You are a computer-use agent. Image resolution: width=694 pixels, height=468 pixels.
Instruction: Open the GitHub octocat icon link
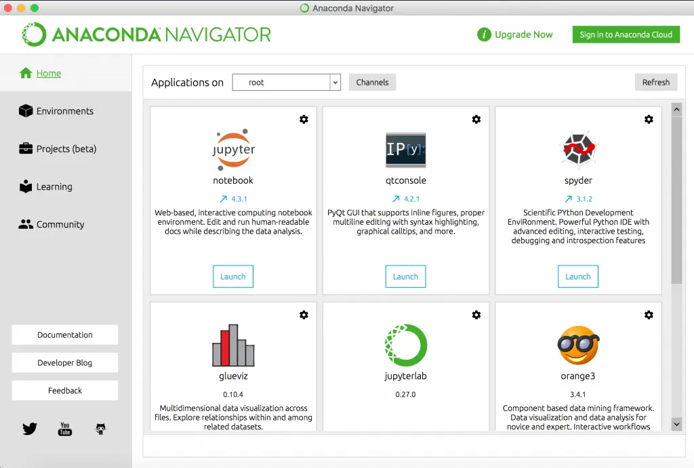(100, 429)
